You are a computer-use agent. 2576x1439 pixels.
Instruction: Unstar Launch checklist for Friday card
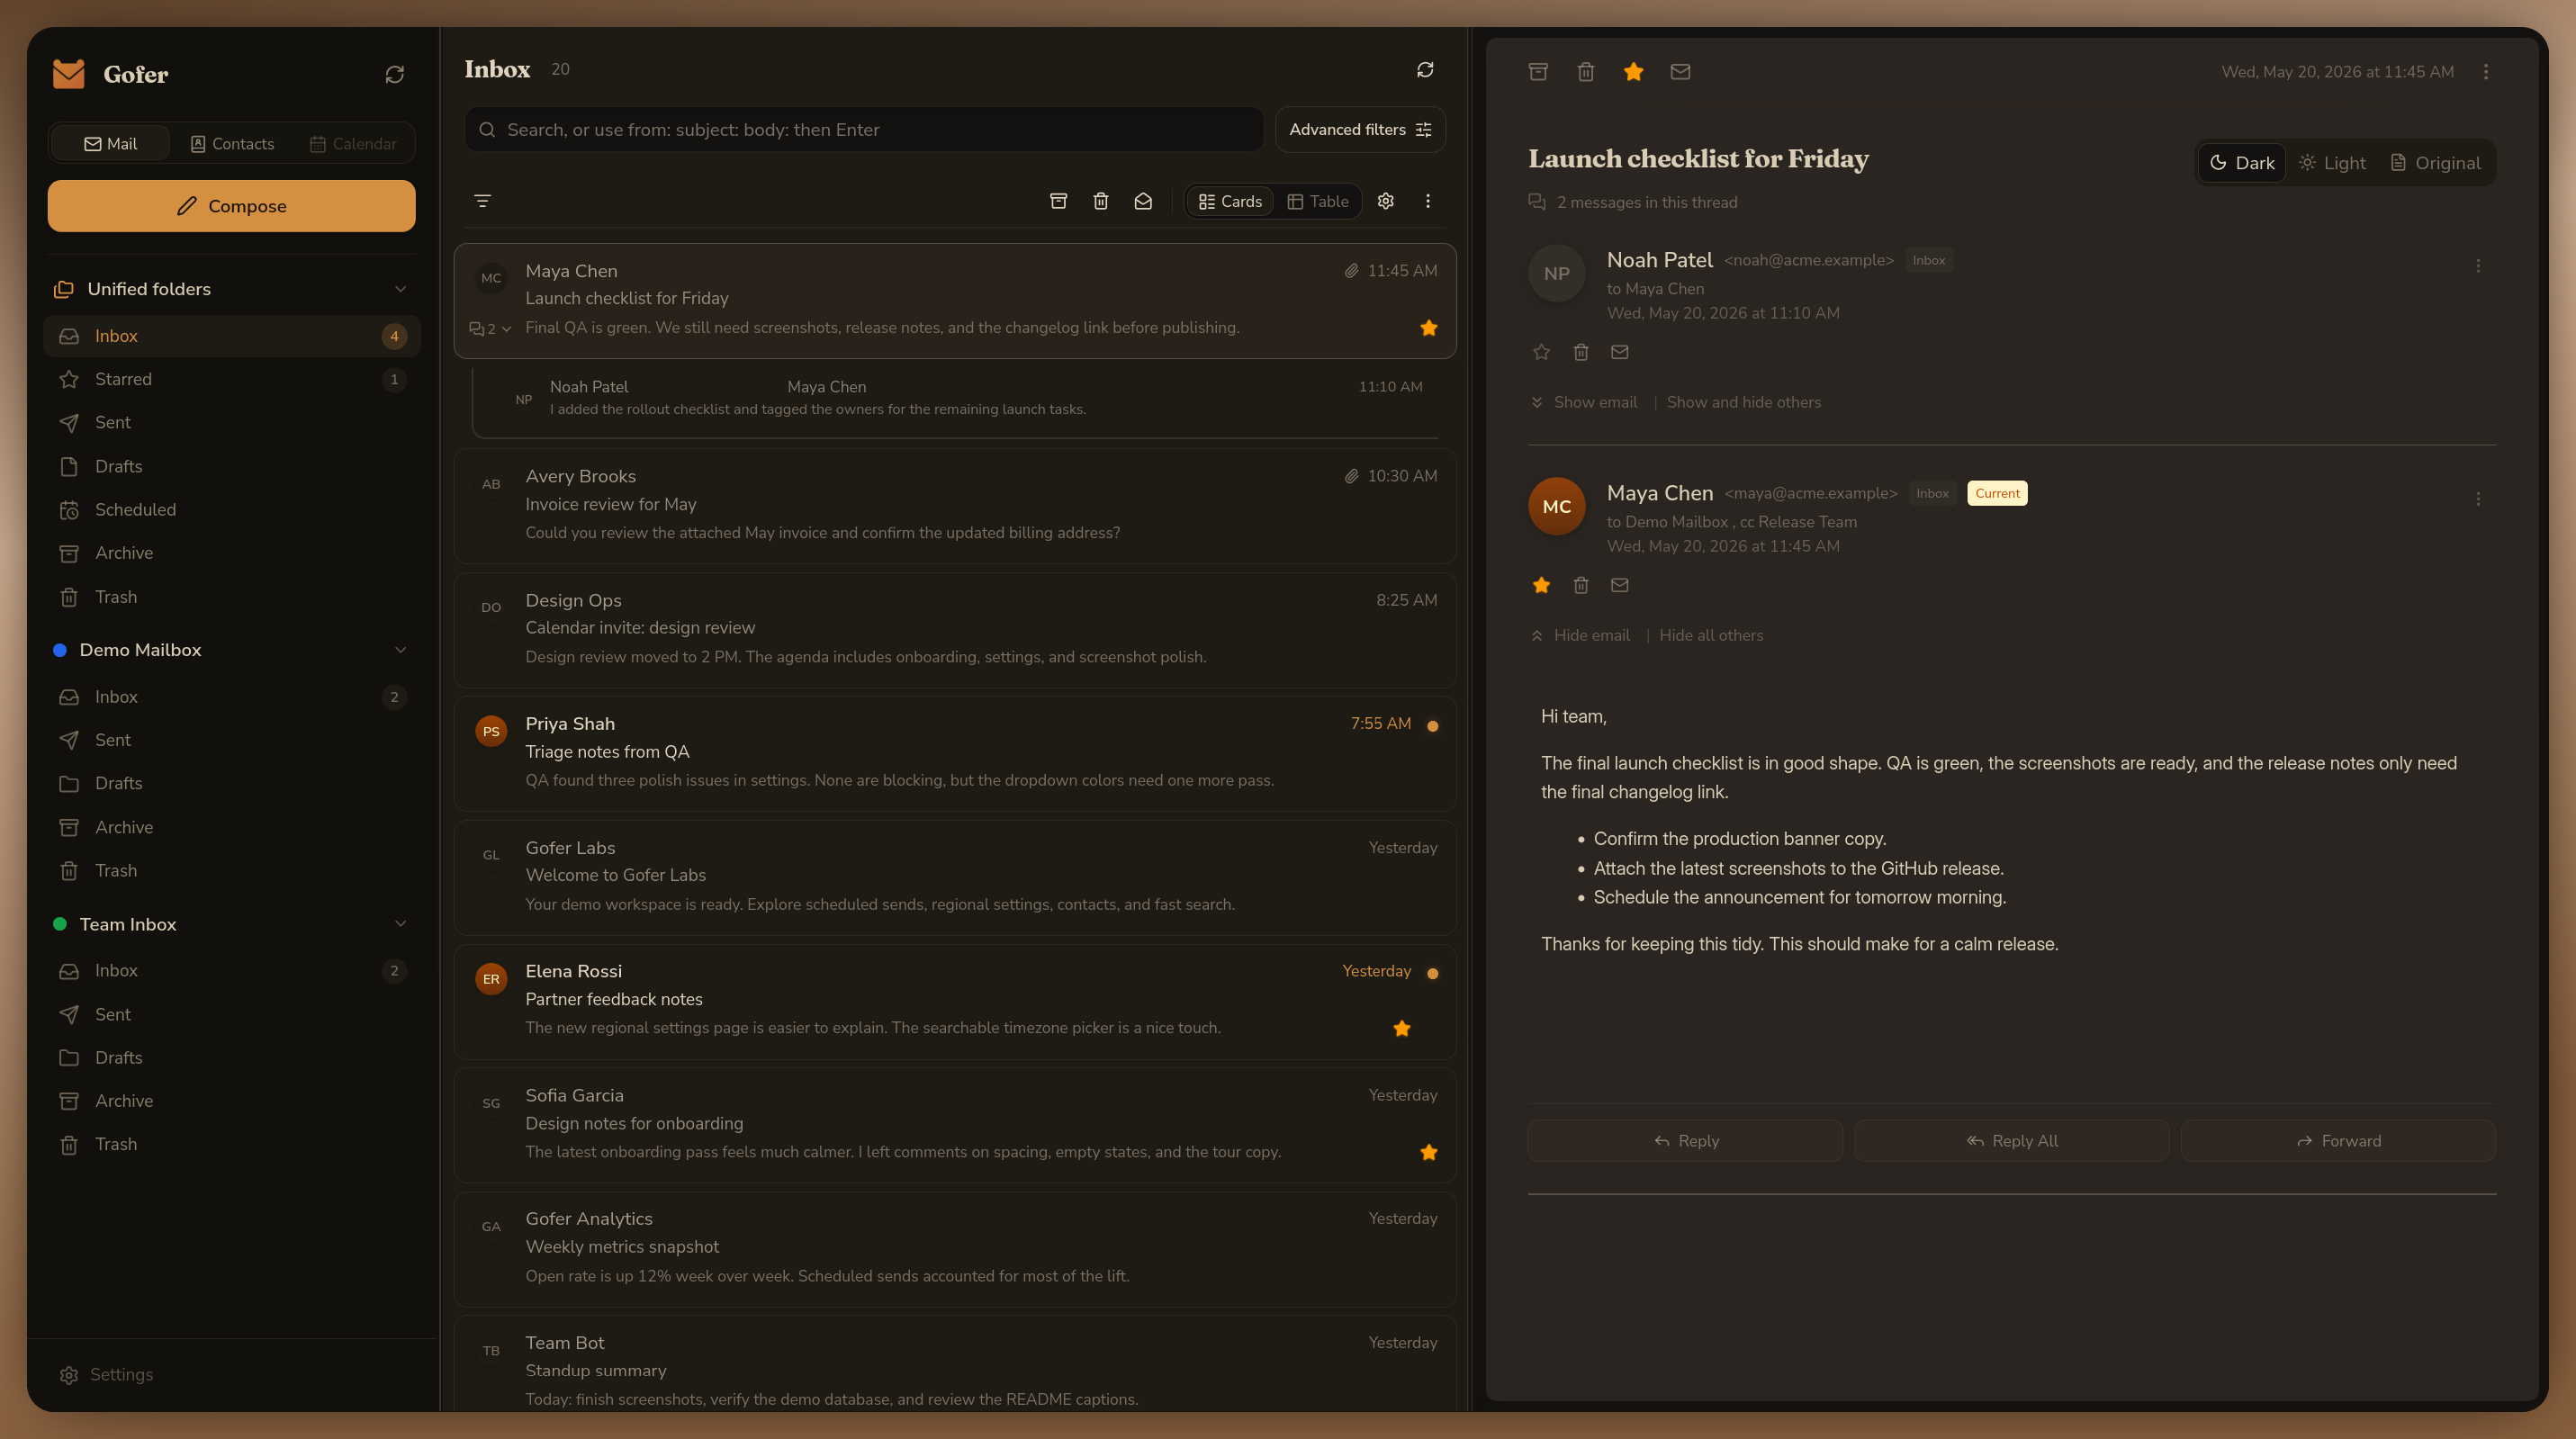(x=1428, y=328)
